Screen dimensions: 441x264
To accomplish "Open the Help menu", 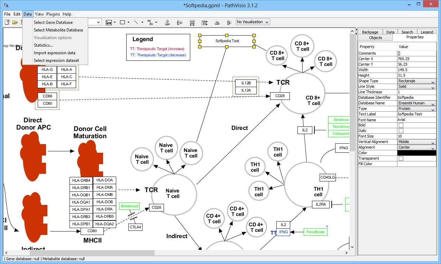I will click(67, 14).
